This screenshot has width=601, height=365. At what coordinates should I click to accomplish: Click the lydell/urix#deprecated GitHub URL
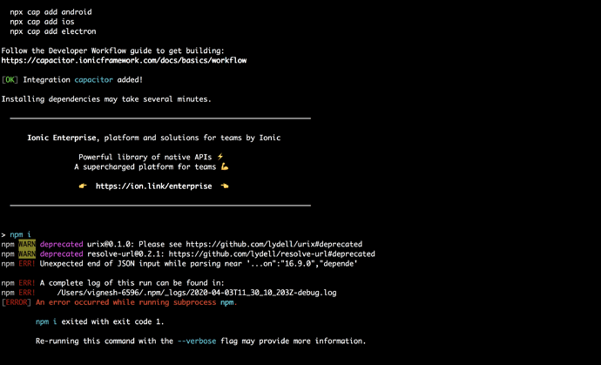tap(274, 244)
